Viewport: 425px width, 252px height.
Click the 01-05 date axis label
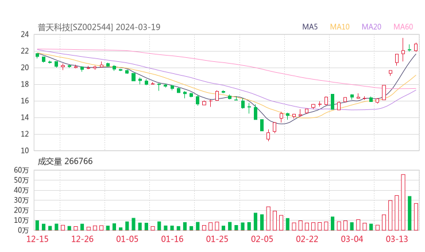click(x=127, y=239)
